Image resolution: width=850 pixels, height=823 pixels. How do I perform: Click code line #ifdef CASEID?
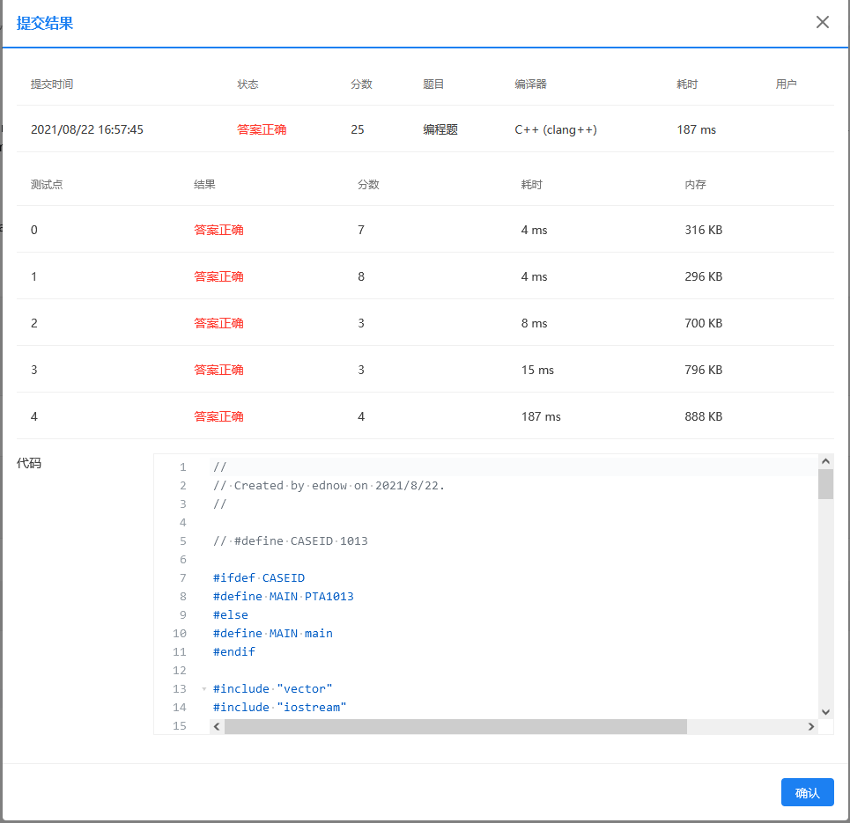coord(259,577)
